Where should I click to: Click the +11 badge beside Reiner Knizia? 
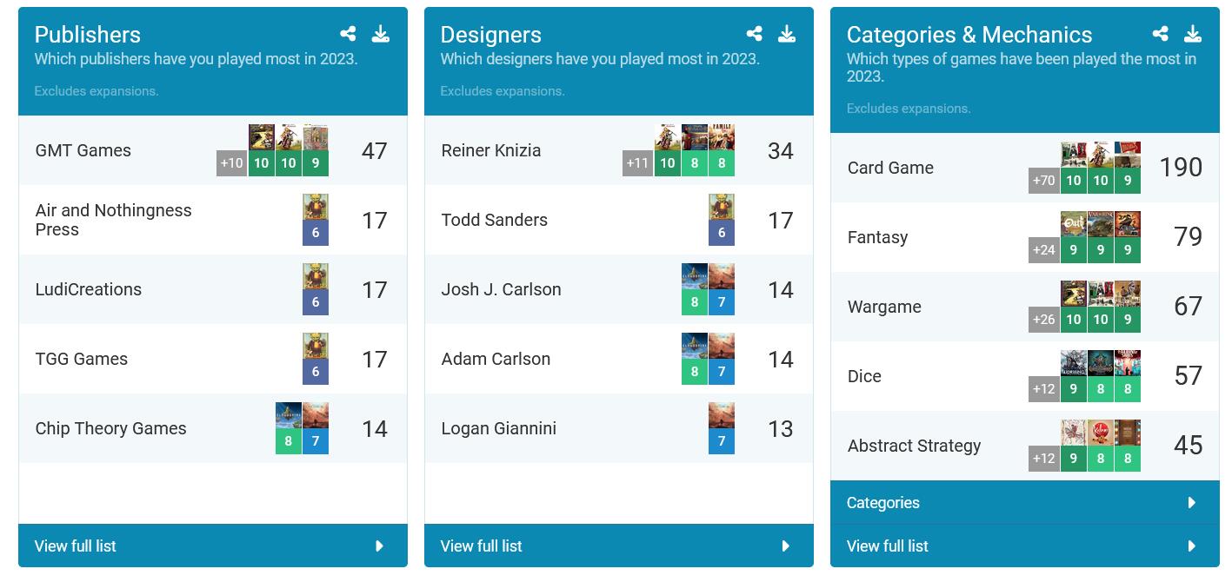coord(637,163)
